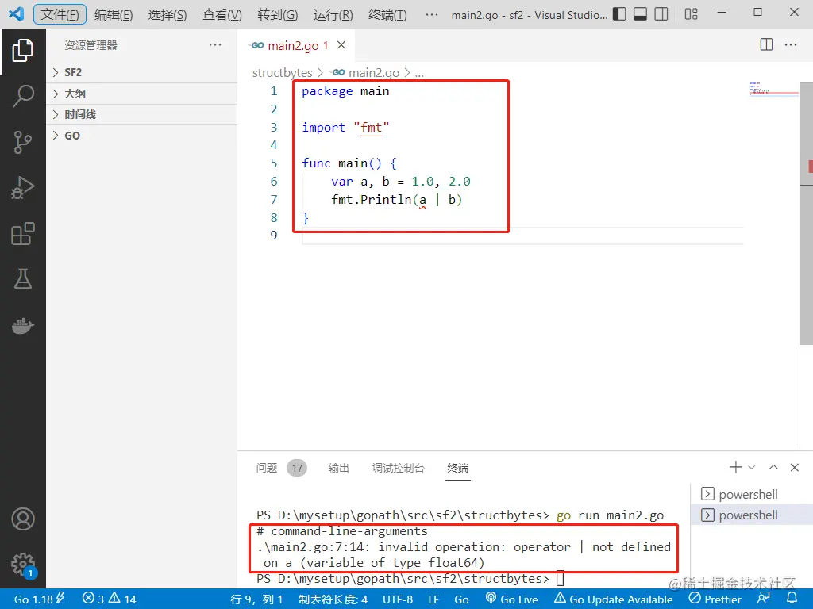Open the Search view in activity bar
813x609 pixels.
(23, 96)
